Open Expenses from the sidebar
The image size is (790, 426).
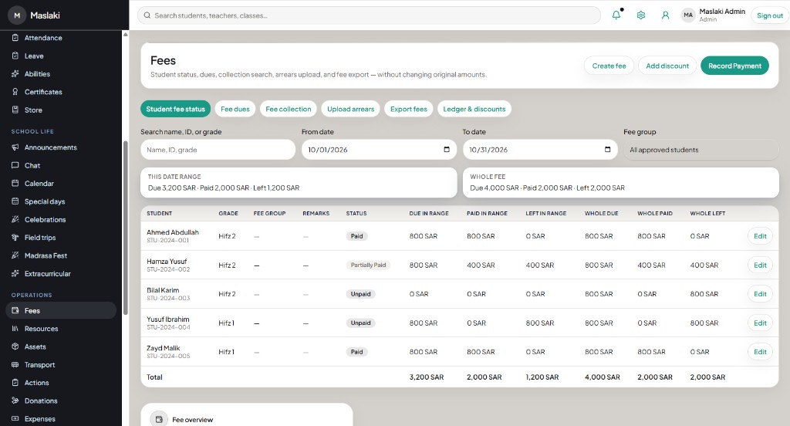coord(62,419)
